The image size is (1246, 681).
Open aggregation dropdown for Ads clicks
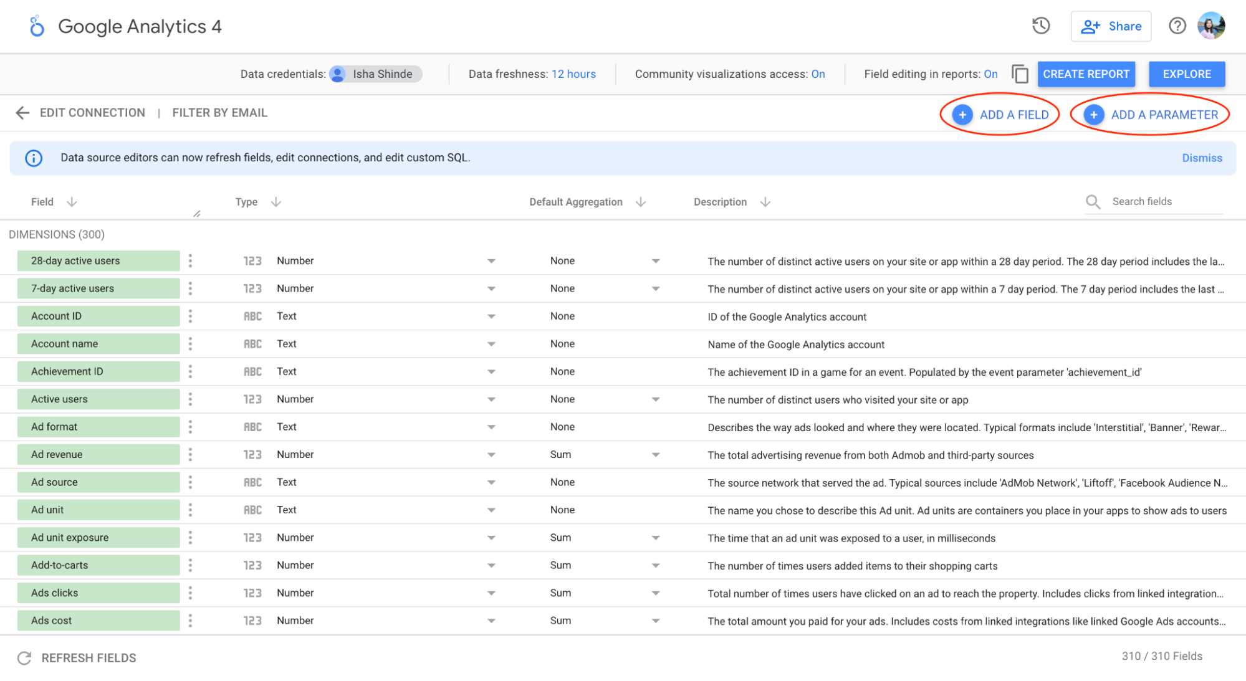[x=655, y=593]
